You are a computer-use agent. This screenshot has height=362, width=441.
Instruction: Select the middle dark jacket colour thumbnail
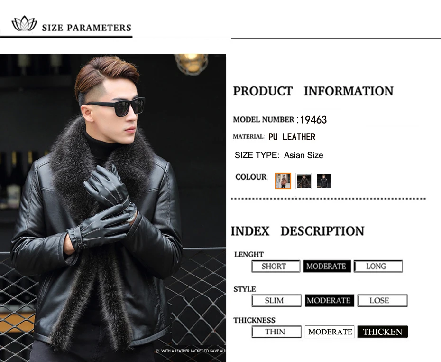pyautogui.click(x=303, y=181)
